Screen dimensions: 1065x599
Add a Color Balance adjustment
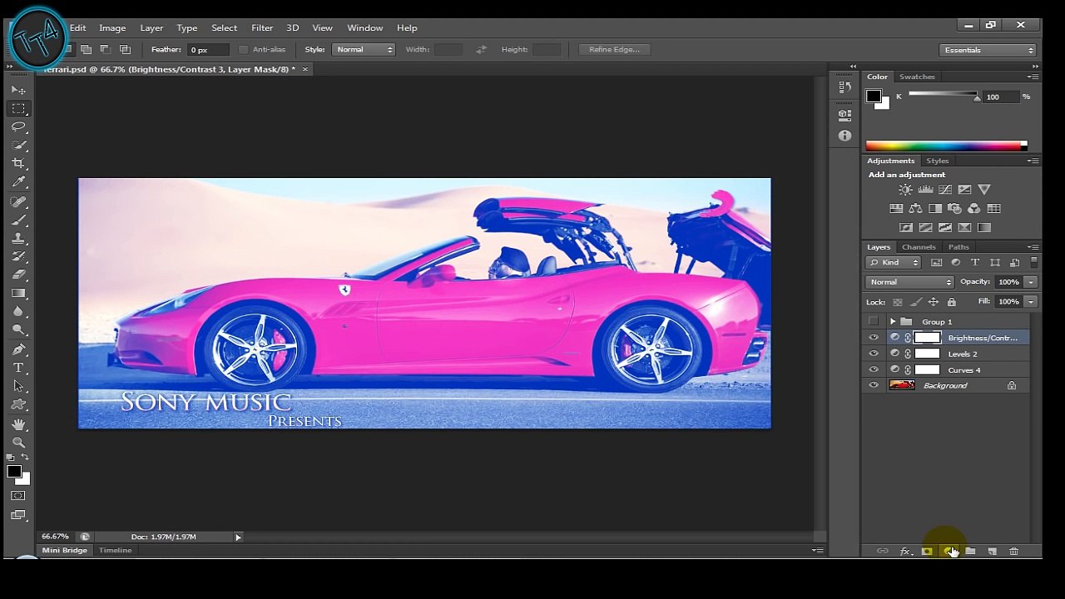[x=915, y=209]
